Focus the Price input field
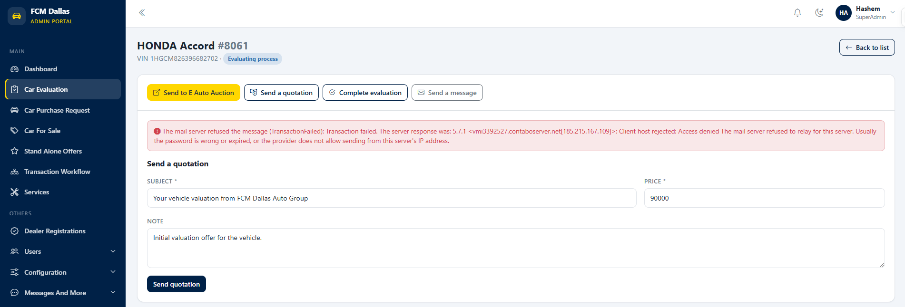 [x=764, y=198]
